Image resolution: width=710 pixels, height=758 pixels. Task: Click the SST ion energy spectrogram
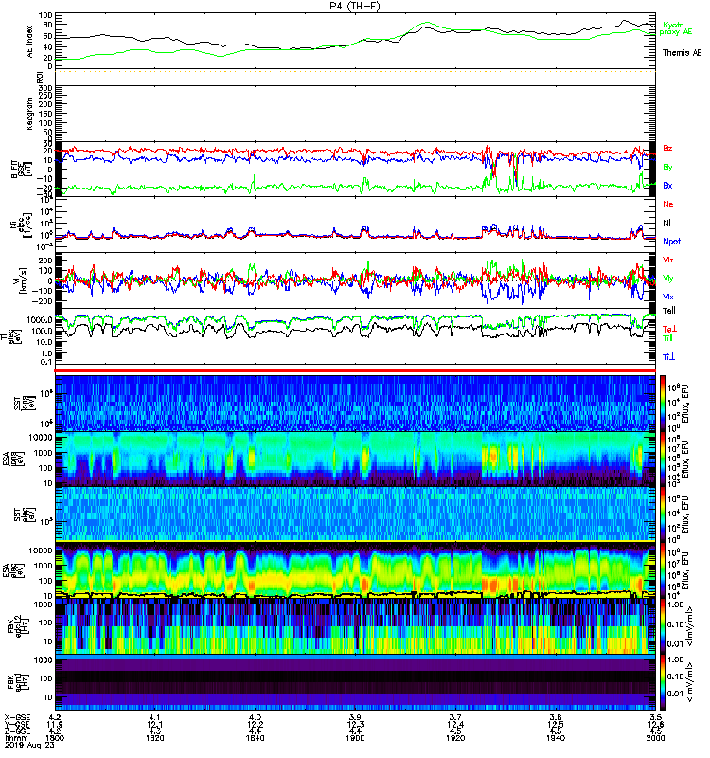tap(355, 403)
